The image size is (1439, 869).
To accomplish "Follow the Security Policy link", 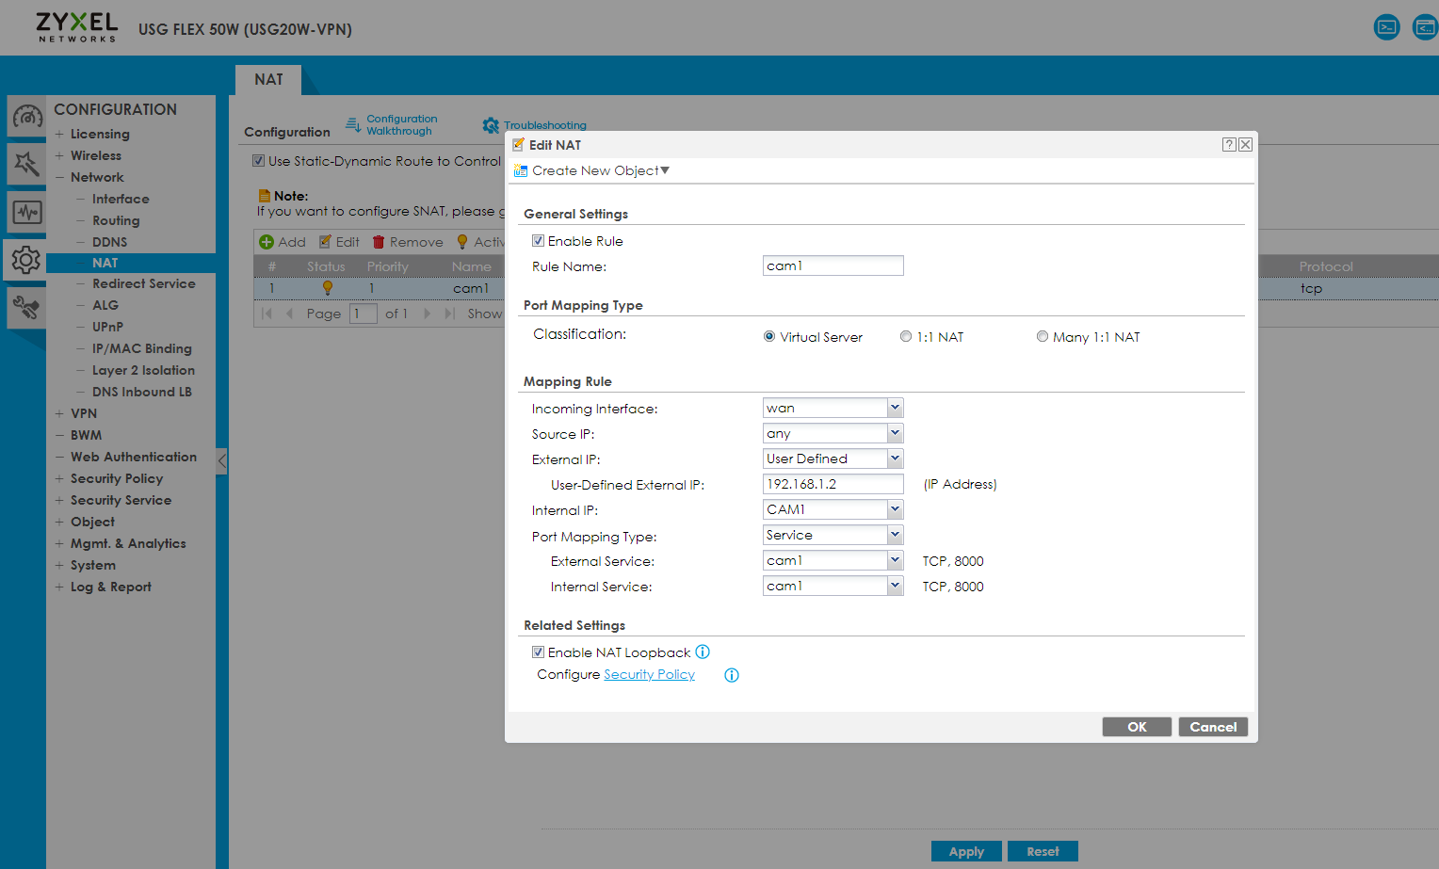I will pyautogui.click(x=649, y=675).
